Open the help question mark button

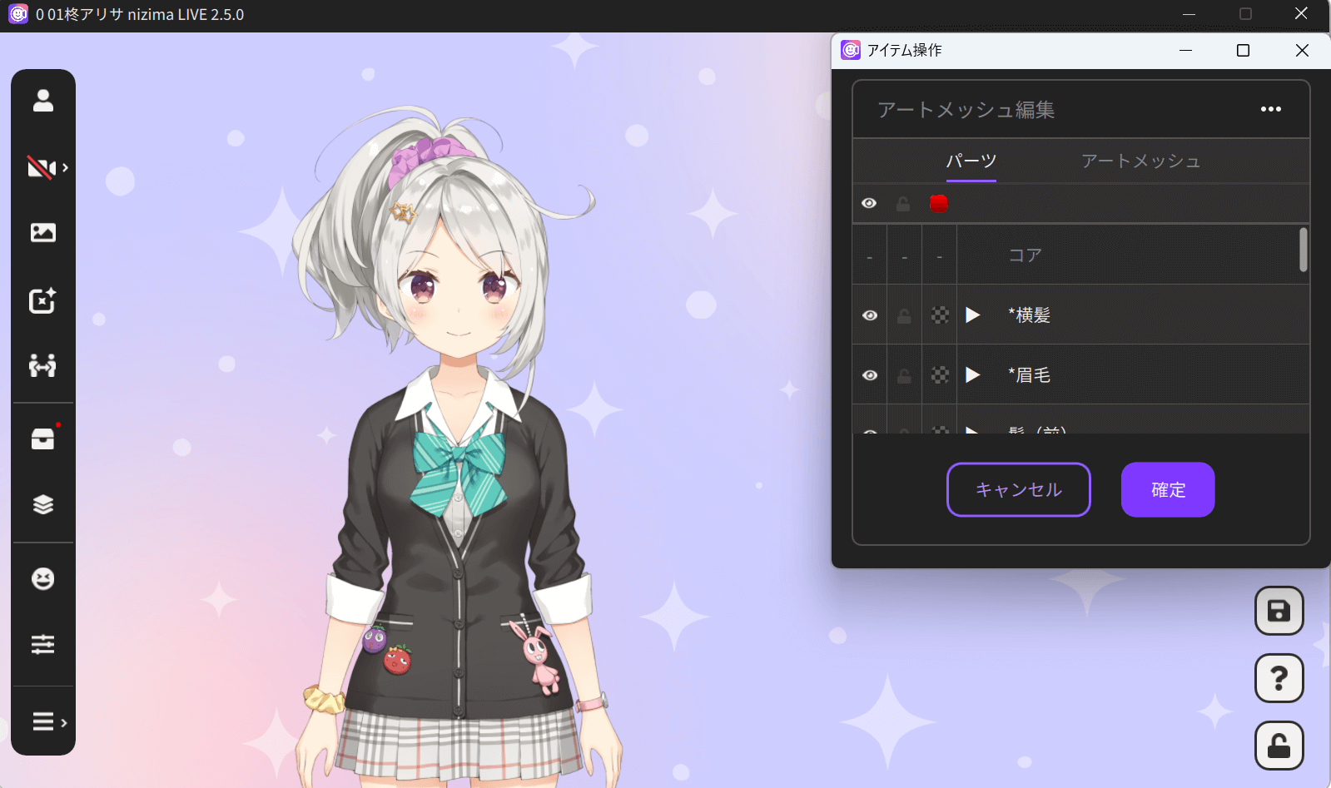pos(1279,679)
